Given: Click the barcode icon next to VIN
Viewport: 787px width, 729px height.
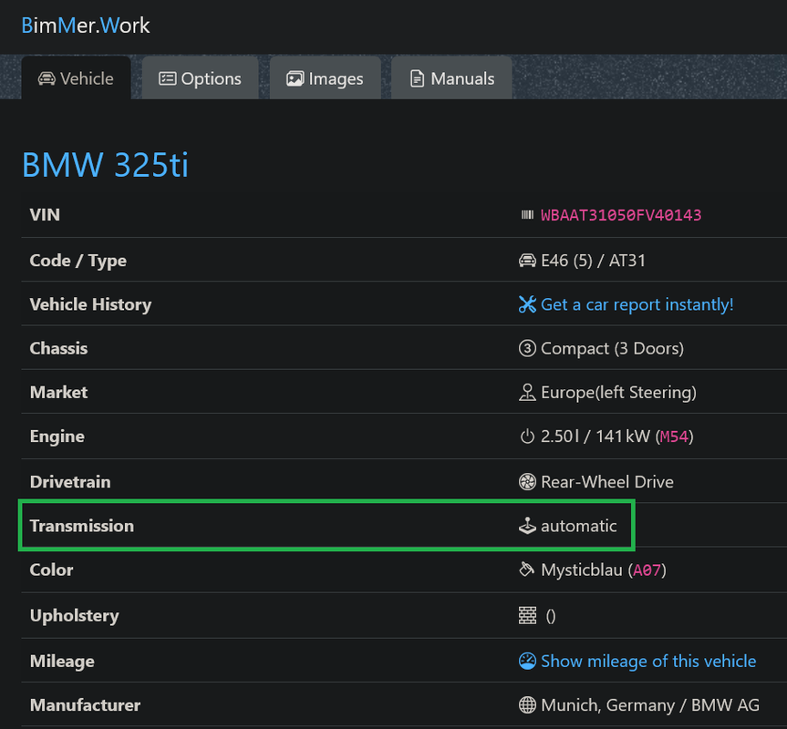Looking at the screenshot, I should [x=527, y=215].
